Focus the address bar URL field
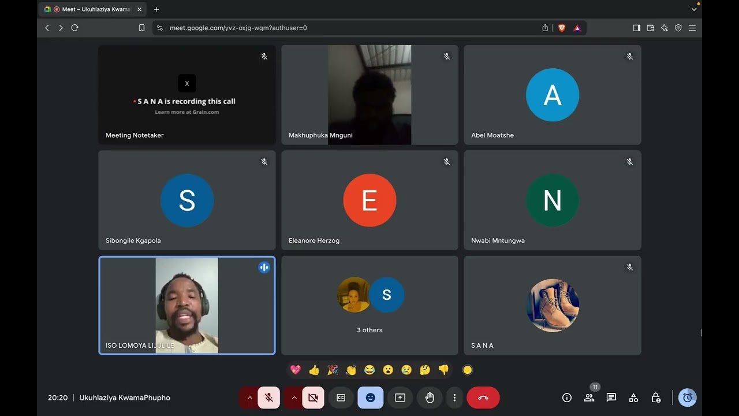 (x=352, y=28)
